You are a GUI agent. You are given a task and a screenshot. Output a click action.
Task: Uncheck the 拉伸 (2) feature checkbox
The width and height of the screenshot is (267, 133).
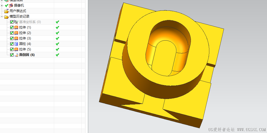coord(12,33)
